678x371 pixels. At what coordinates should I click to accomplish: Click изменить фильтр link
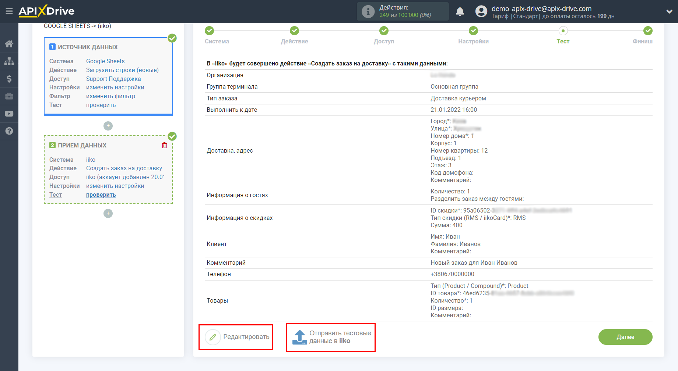pyautogui.click(x=110, y=96)
